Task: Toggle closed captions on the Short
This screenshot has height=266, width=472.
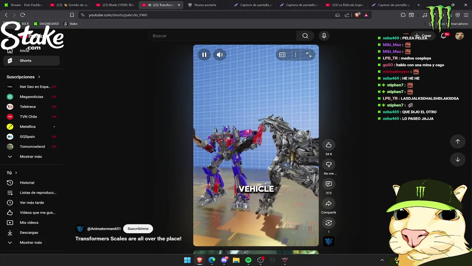Action: (282, 55)
